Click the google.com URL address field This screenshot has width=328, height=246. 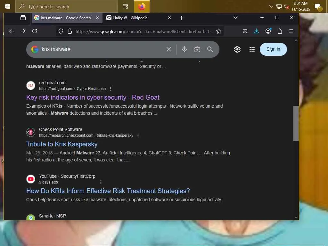pyautogui.click(x=144, y=31)
